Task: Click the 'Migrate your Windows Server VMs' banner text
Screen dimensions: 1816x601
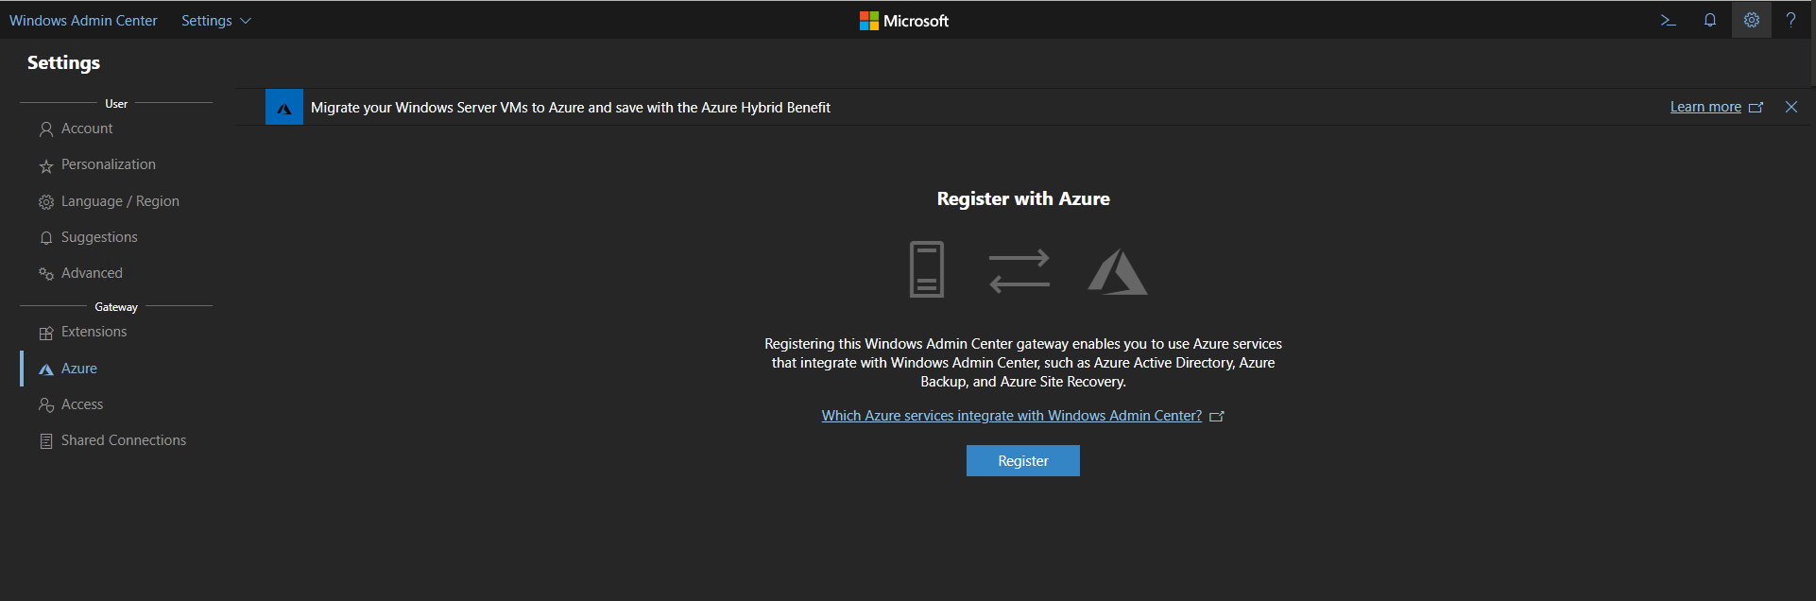Action: pos(571,108)
